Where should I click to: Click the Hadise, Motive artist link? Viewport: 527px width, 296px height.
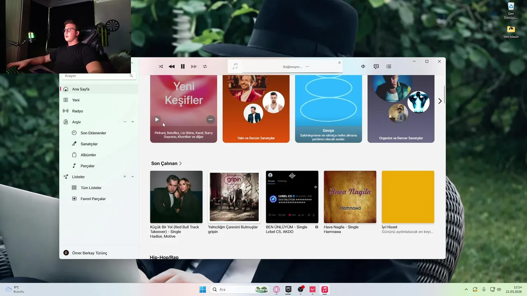point(163,236)
